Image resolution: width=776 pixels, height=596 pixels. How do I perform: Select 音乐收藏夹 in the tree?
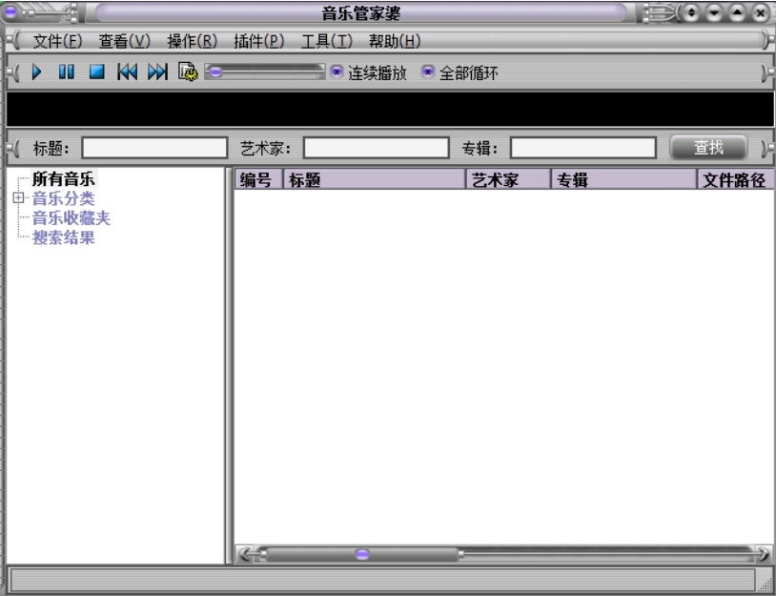(x=71, y=218)
